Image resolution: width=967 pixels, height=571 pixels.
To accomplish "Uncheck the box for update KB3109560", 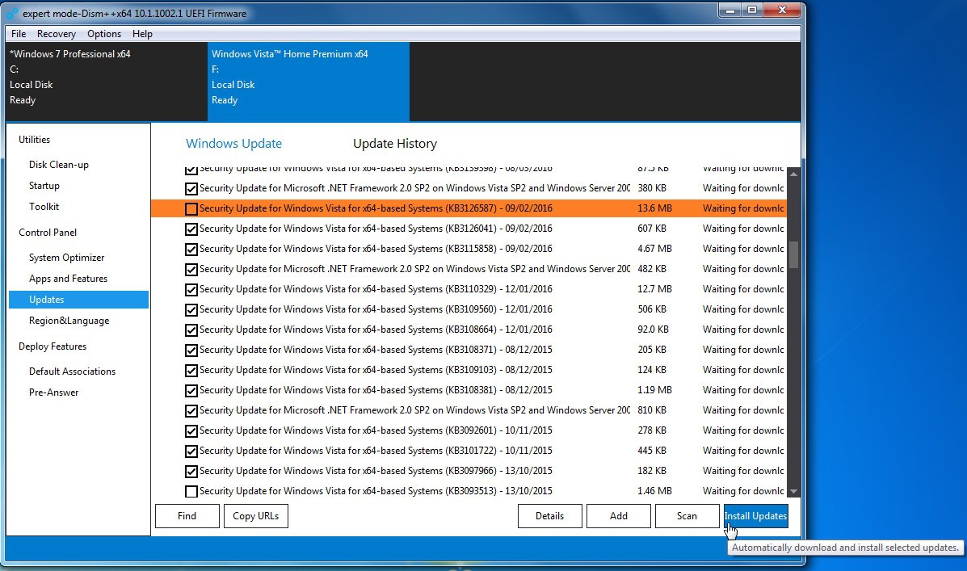I will [x=191, y=310].
